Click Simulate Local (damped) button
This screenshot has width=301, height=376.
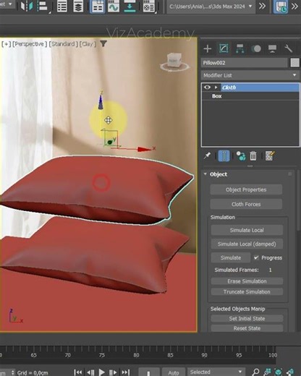[247, 244]
